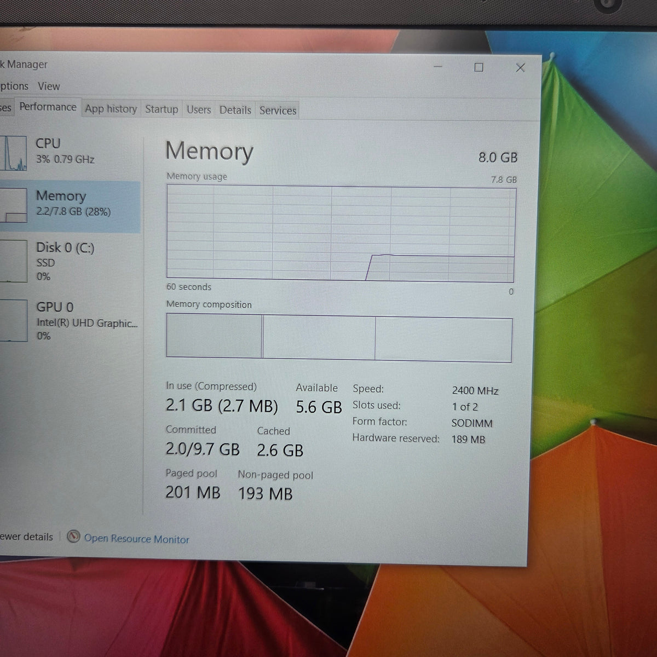Open the View menu

[x=49, y=86]
